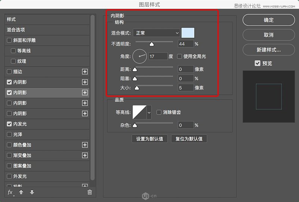Click the 取消 button

pos(269,35)
